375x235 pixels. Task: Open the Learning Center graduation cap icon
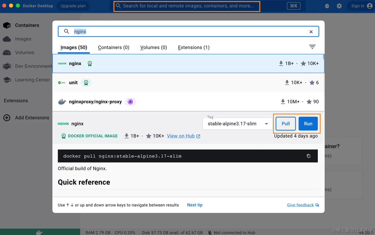(x=7, y=80)
